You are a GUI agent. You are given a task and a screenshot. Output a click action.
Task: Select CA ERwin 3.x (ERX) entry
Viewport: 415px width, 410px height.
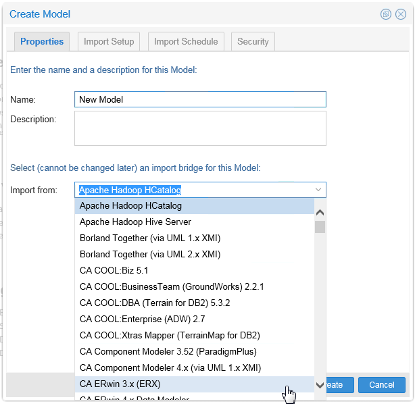[120, 384]
